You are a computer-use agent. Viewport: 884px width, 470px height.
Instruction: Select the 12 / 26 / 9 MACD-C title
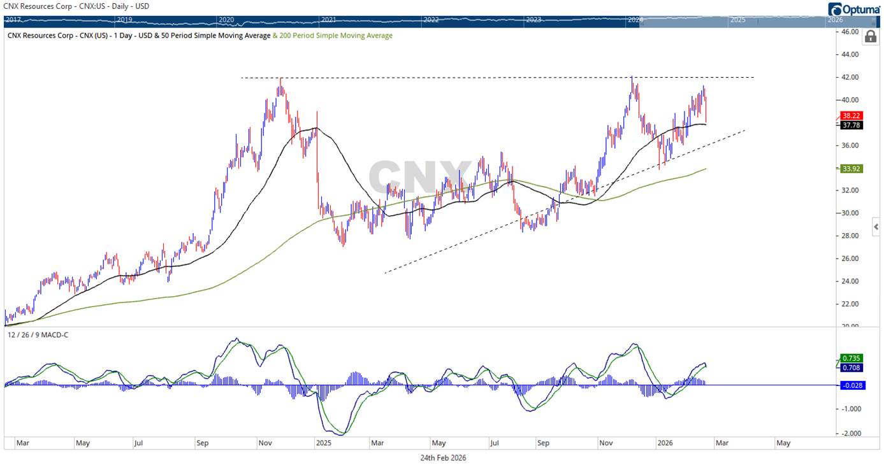(x=37, y=334)
